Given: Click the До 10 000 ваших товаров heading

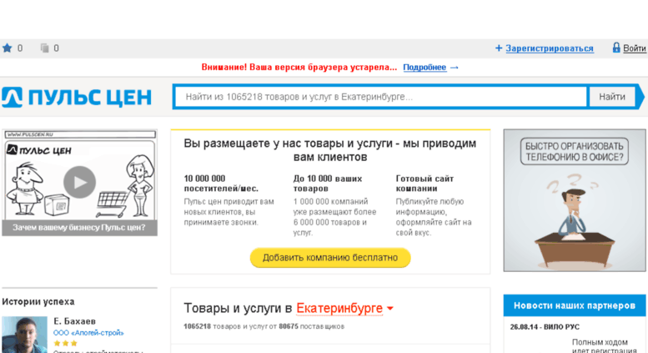Looking at the screenshot, I should [x=328, y=184].
